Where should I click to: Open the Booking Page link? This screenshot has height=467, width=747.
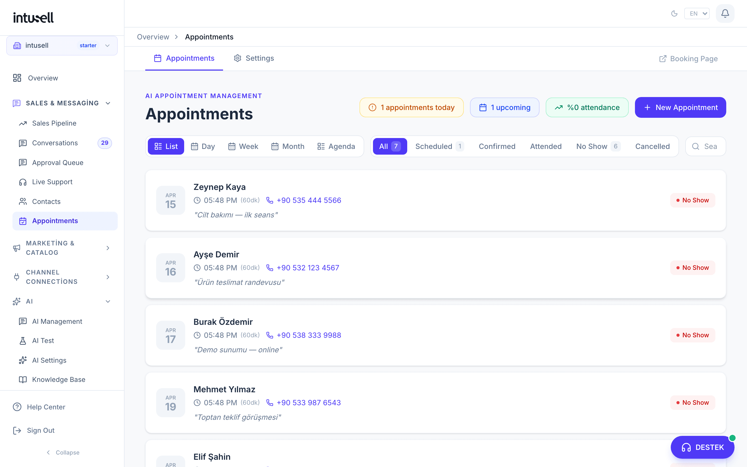click(x=688, y=59)
